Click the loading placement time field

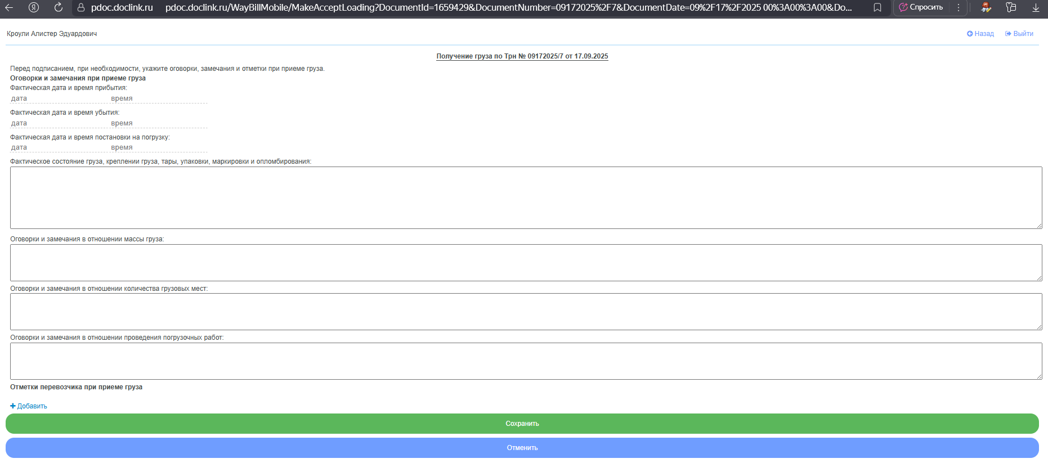tap(158, 147)
